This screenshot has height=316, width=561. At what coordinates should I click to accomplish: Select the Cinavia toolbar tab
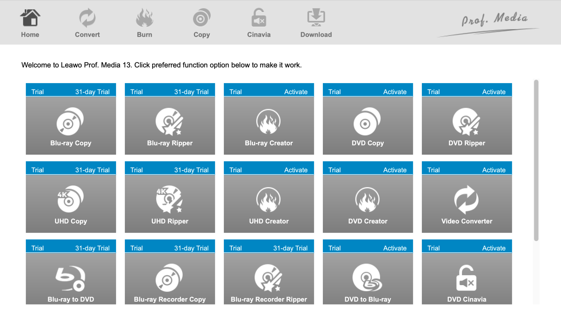point(259,23)
